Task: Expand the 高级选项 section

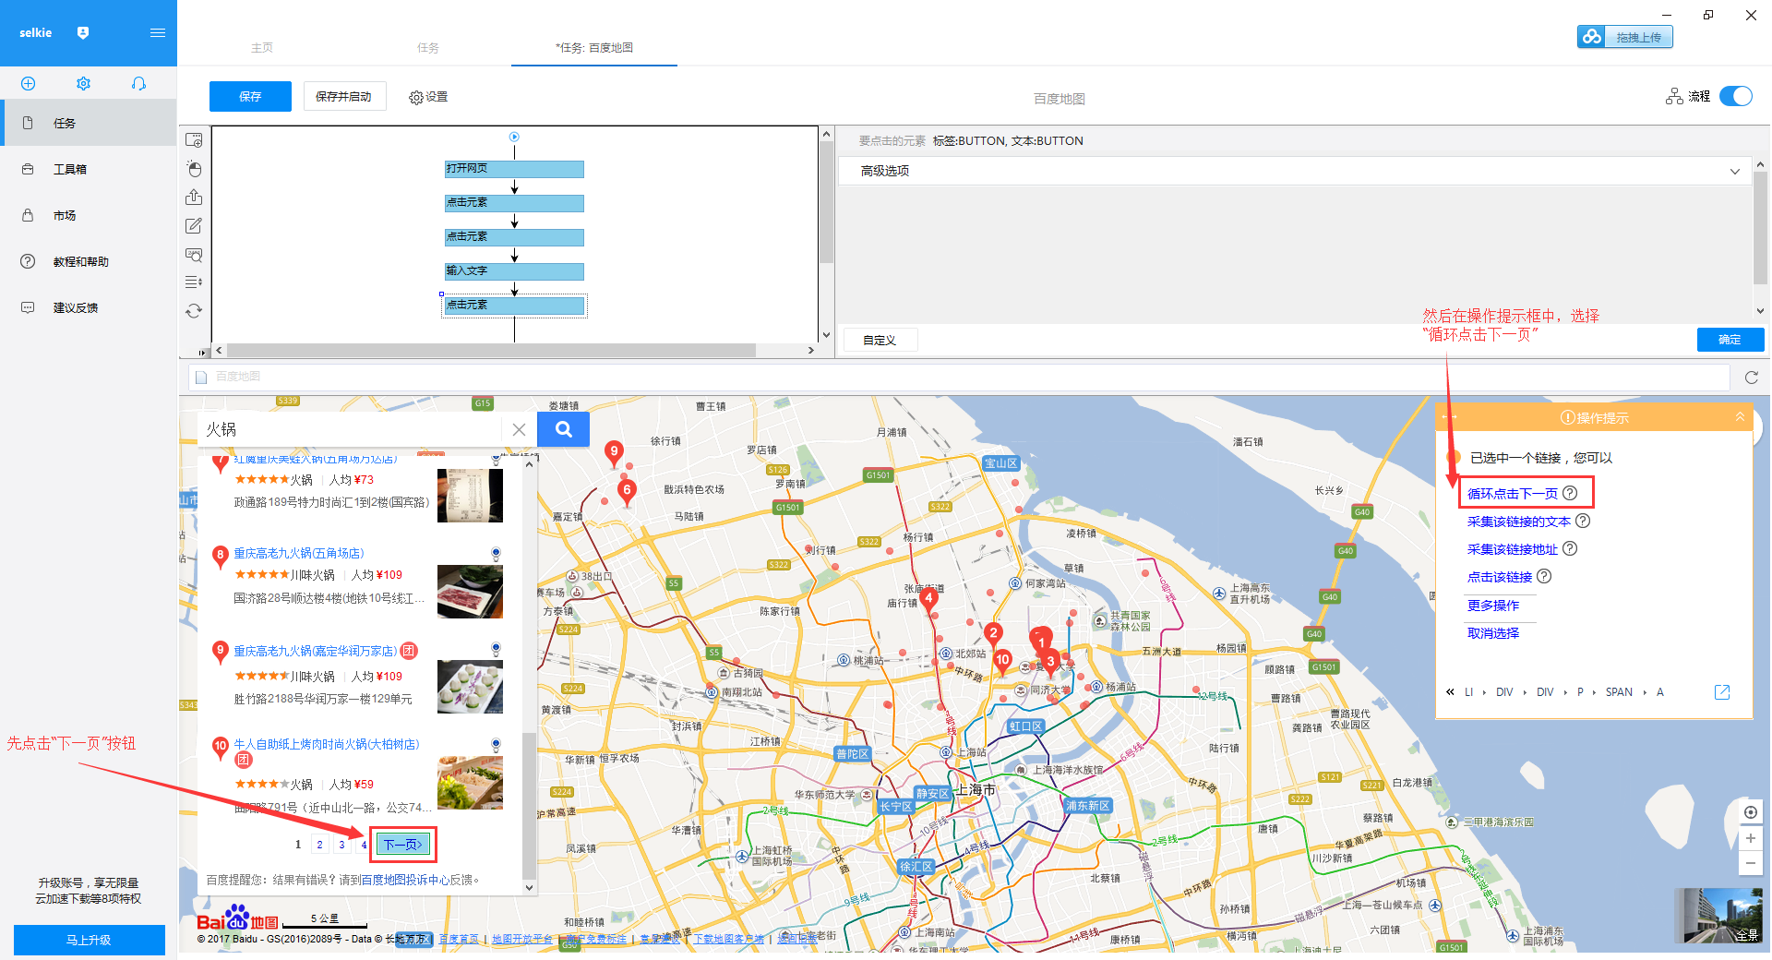Action: [1294, 171]
